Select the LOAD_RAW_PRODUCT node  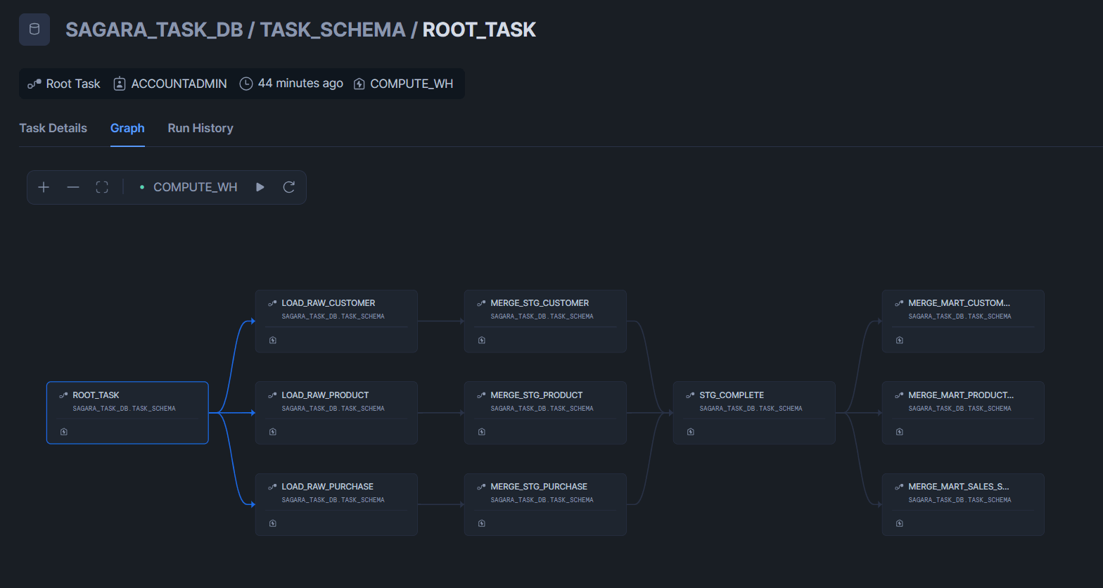pyautogui.click(x=336, y=413)
